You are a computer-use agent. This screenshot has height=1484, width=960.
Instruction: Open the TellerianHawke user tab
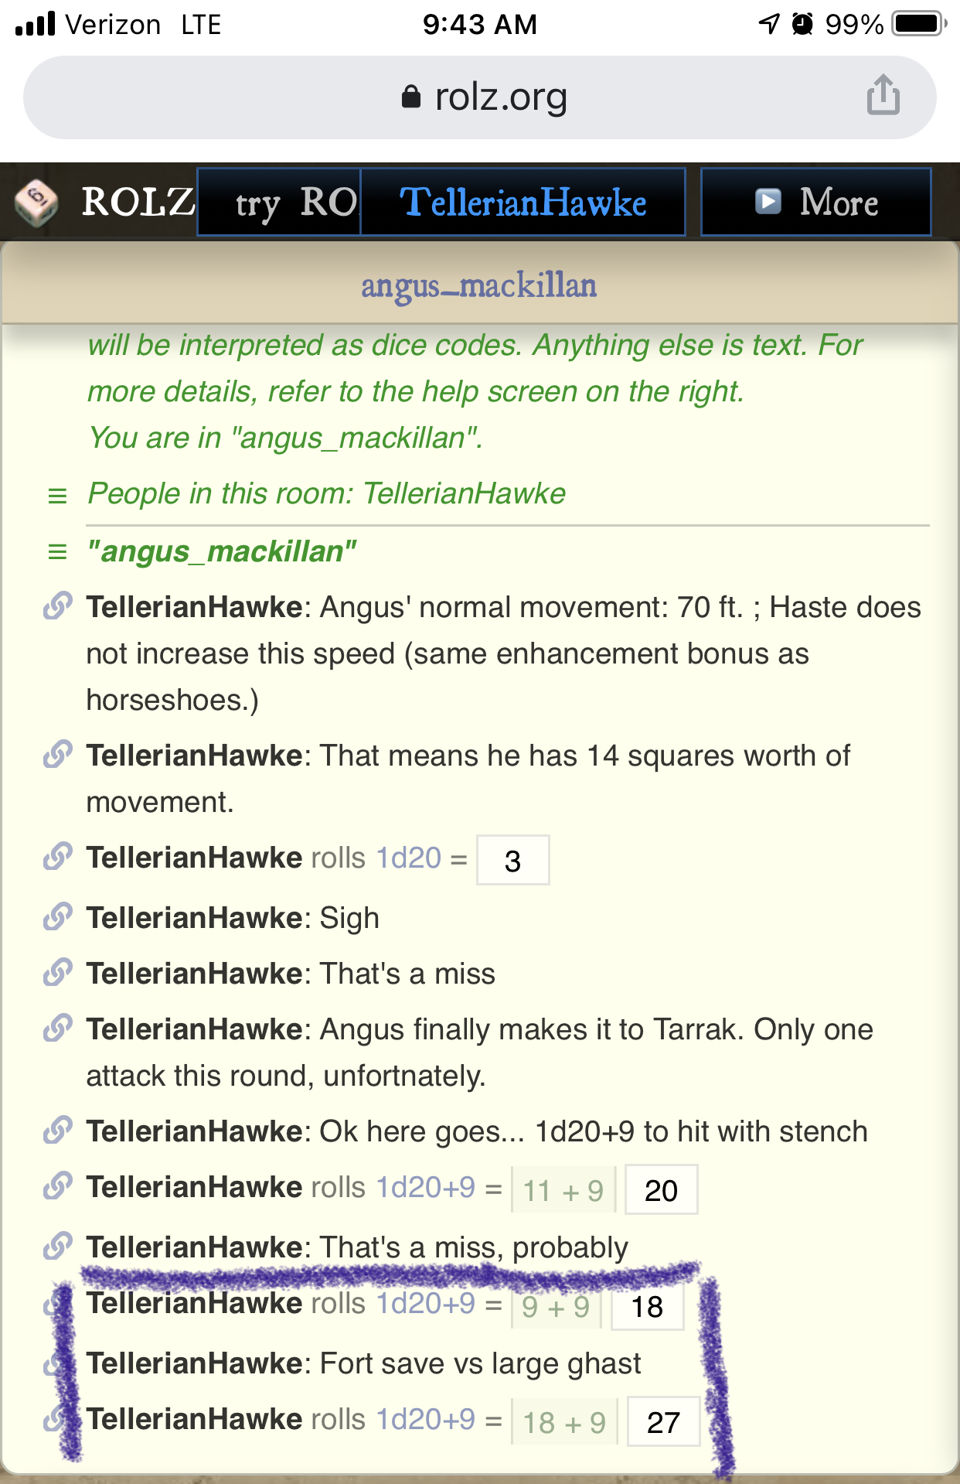pos(523,202)
